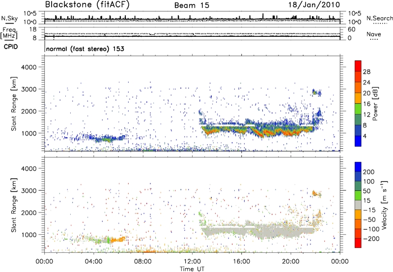Click the '50' value on Velocity scale
This screenshot has width=393, height=272.
[367, 191]
